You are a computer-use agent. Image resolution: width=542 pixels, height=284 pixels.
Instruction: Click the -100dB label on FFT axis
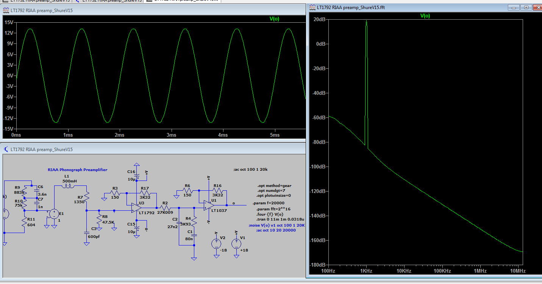pos(319,167)
